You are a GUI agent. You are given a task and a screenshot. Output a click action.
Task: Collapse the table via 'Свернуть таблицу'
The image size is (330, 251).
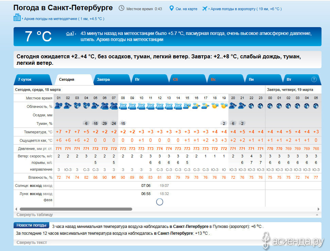(35, 215)
